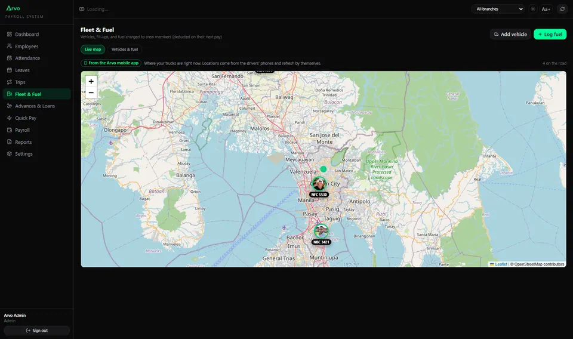
Task: Click the Add vehicle button
Action: (510, 35)
